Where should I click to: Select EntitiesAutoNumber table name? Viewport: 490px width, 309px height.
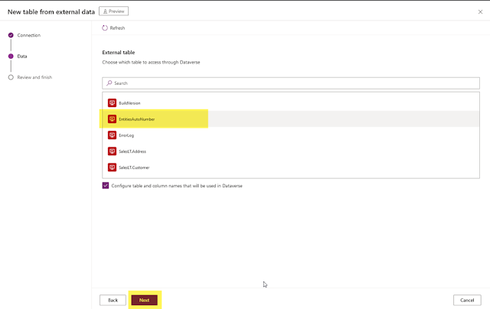click(137, 119)
